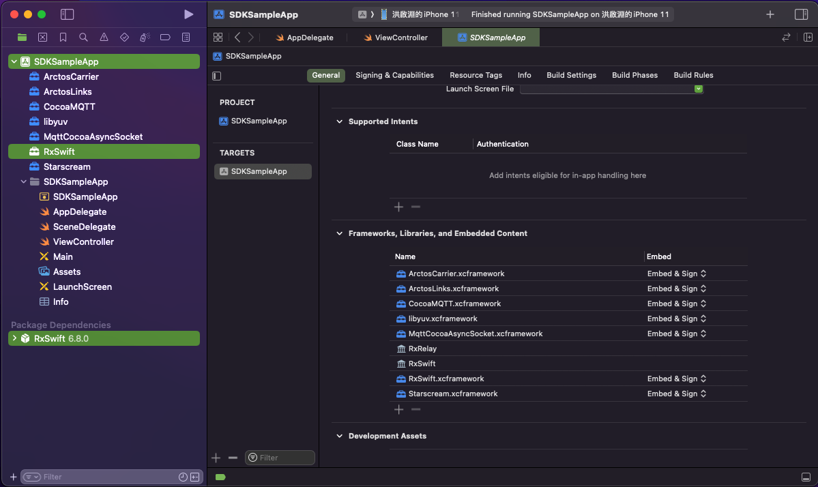Click the related items grid icon
Screen dimensions: 818x487
[218, 38]
